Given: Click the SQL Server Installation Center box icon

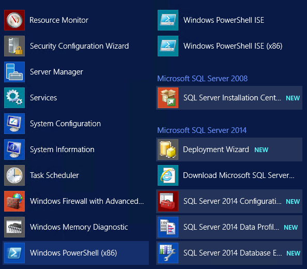Looking at the screenshot, I should (x=168, y=98).
